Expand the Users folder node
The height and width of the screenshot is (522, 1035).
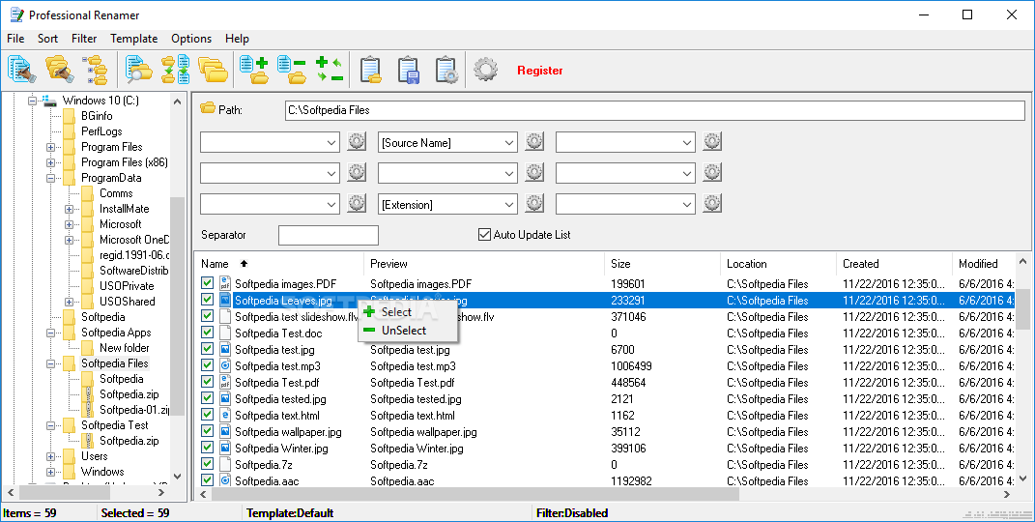pyautogui.click(x=51, y=456)
